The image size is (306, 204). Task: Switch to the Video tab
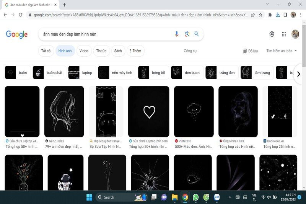[84, 51]
